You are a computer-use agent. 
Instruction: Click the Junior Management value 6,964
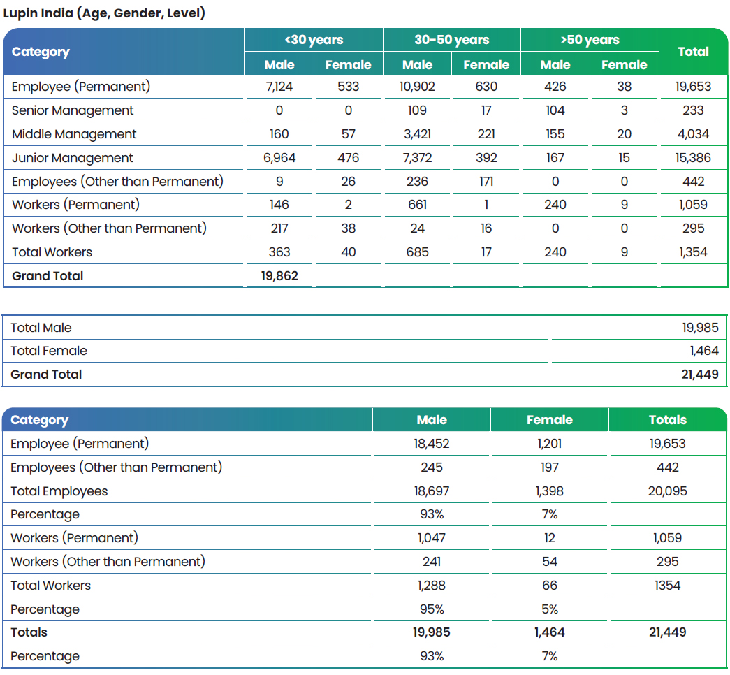pyautogui.click(x=279, y=158)
